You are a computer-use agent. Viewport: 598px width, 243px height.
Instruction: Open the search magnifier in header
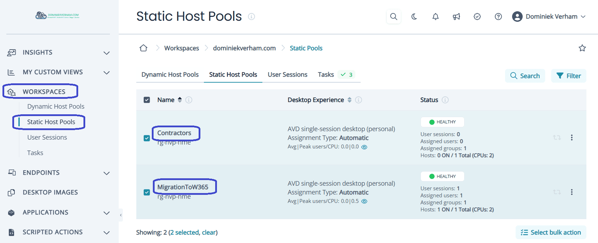(x=393, y=17)
